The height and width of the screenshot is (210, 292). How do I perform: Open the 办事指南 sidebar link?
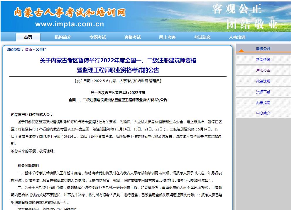click(x=263, y=103)
